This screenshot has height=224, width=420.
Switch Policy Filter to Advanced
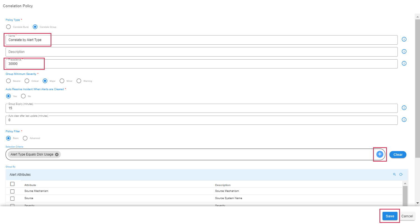click(x=25, y=138)
